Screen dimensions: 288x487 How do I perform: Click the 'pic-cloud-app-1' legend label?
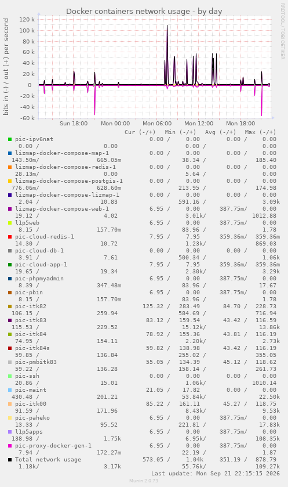41,265
